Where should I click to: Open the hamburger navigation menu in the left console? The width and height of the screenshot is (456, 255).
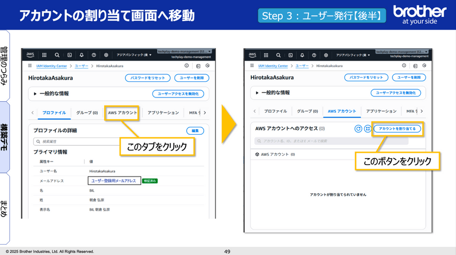(30, 66)
